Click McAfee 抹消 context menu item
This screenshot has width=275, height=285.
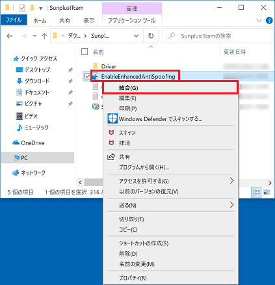[170, 143]
